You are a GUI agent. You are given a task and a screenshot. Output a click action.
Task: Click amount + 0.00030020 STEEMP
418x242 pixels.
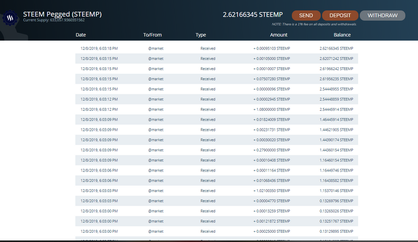(272, 140)
